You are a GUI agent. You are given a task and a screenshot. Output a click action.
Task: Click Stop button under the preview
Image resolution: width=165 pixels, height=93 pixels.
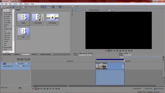pos(120,51)
